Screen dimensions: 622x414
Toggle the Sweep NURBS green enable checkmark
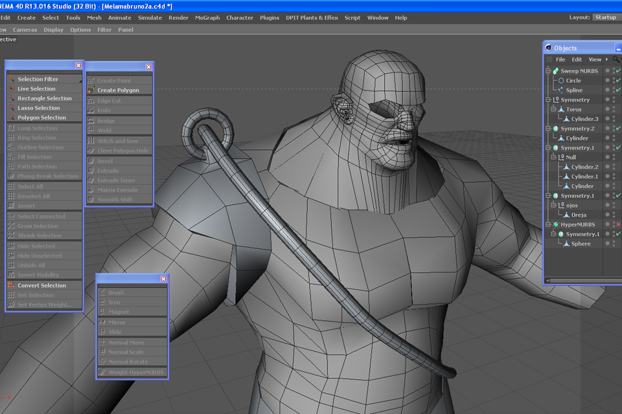point(618,71)
